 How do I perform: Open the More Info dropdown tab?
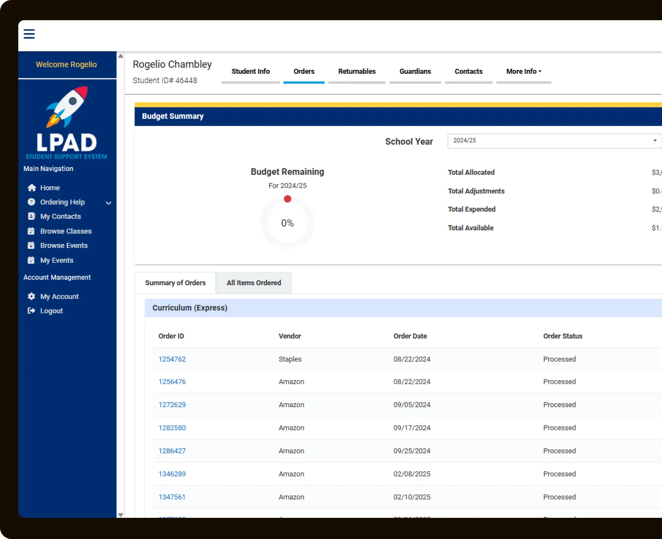(523, 71)
